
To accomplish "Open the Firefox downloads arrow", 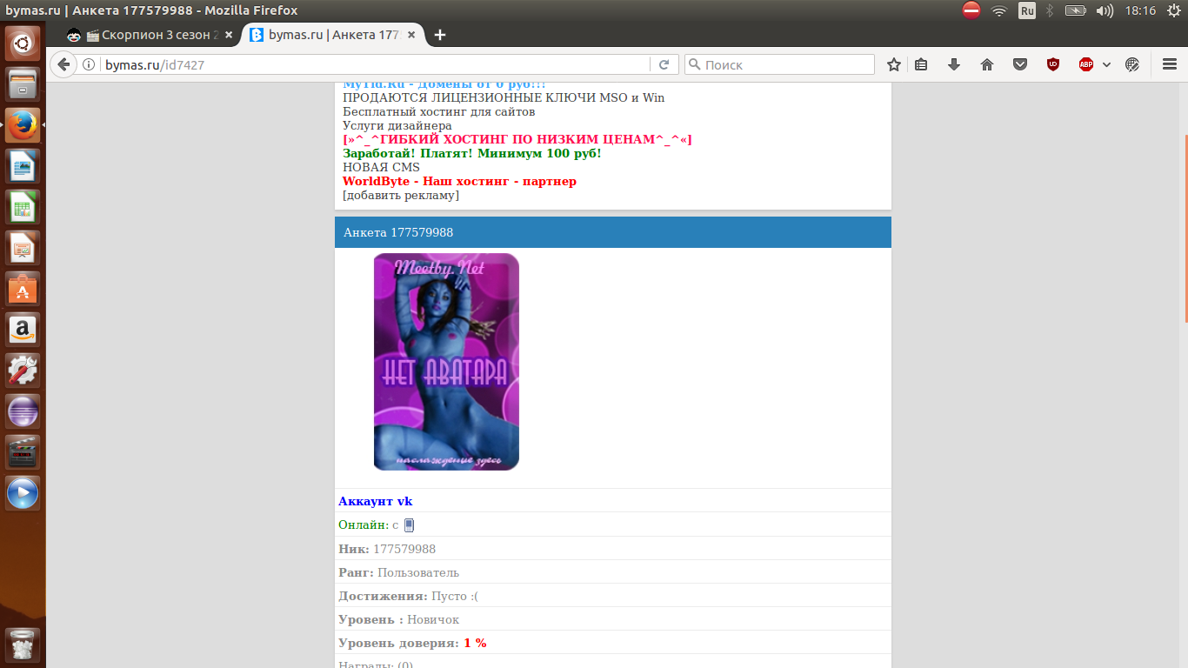I will coord(954,64).
